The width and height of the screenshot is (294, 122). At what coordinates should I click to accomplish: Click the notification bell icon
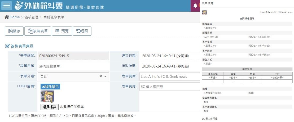click(x=195, y=6)
